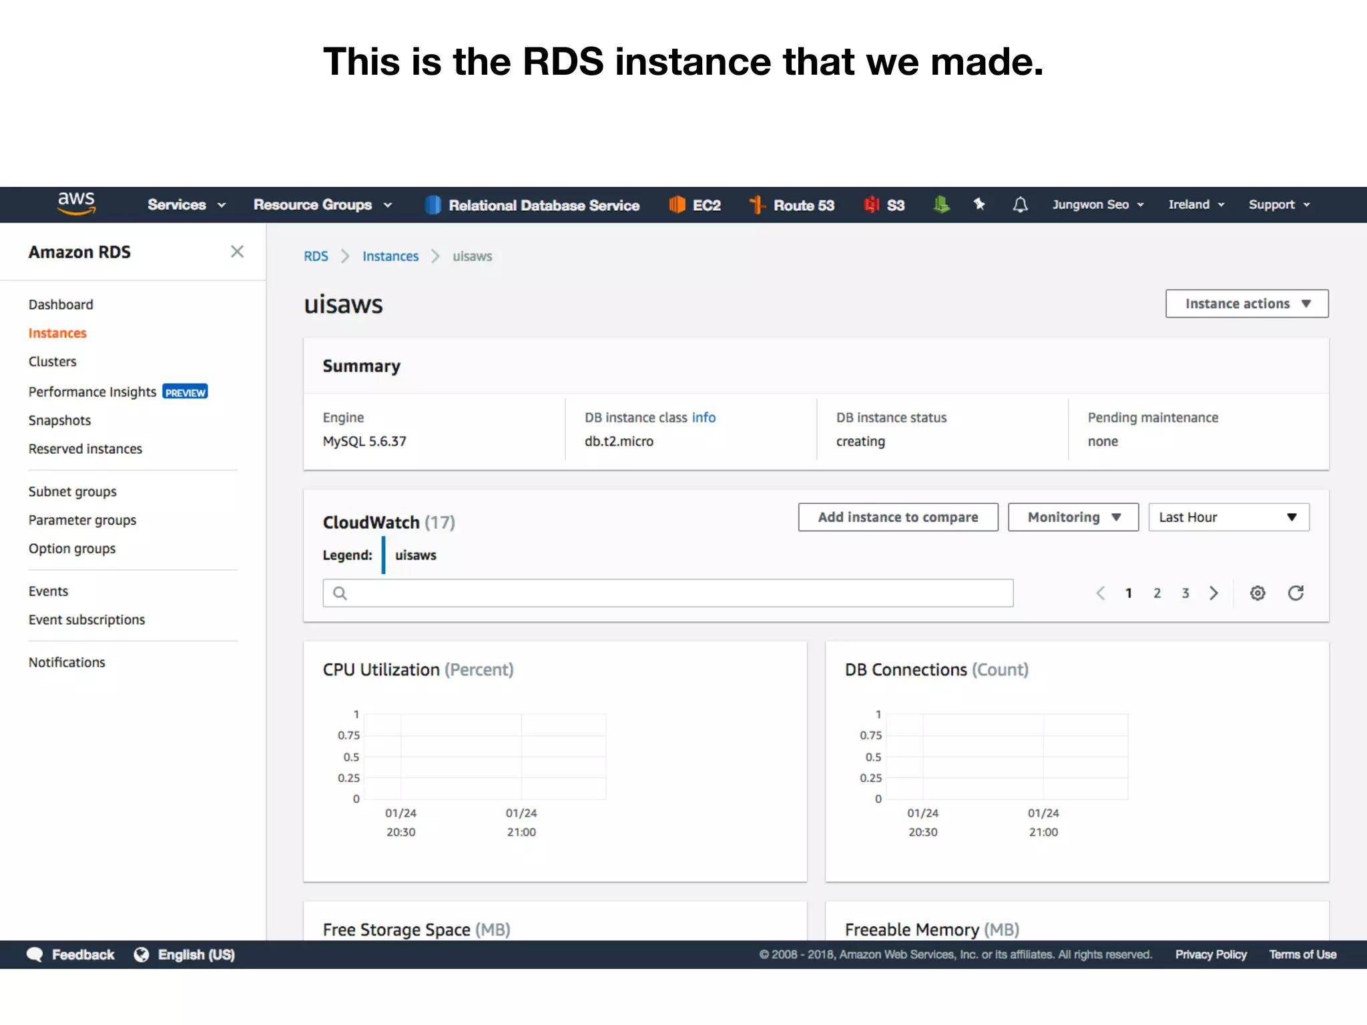This screenshot has width=1367, height=1025.
Task: Open the Route 53 shortcut
Action: [792, 205]
